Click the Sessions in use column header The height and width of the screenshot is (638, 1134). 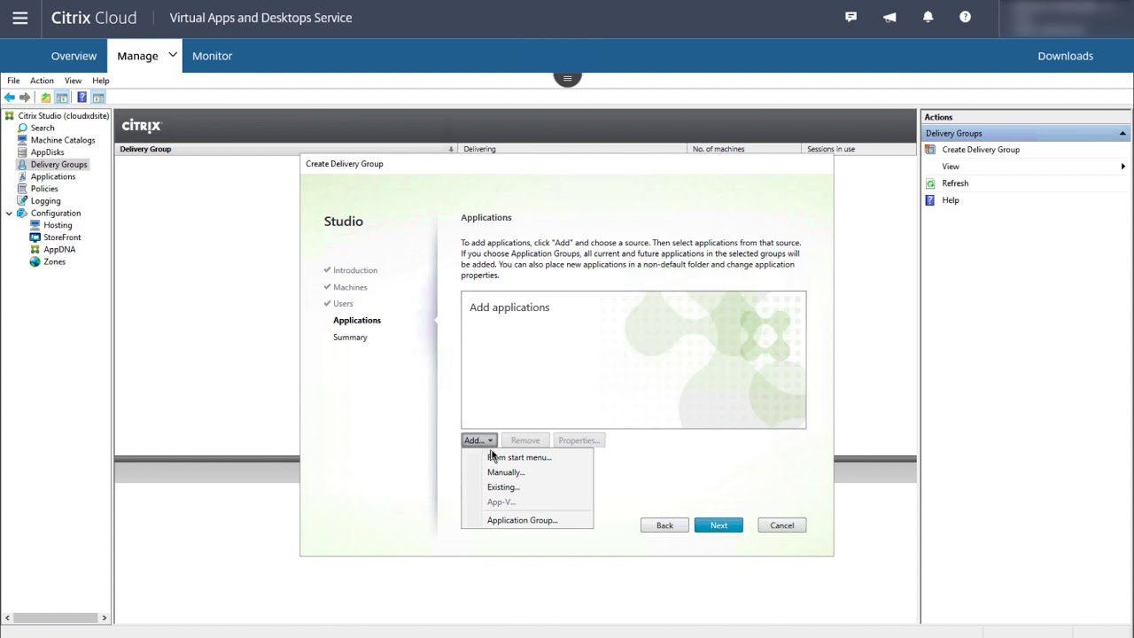tap(858, 149)
